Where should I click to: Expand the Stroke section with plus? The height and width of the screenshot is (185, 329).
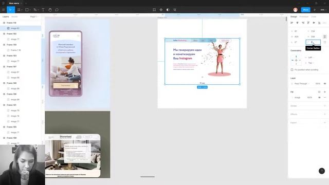[x=325, y=106]
